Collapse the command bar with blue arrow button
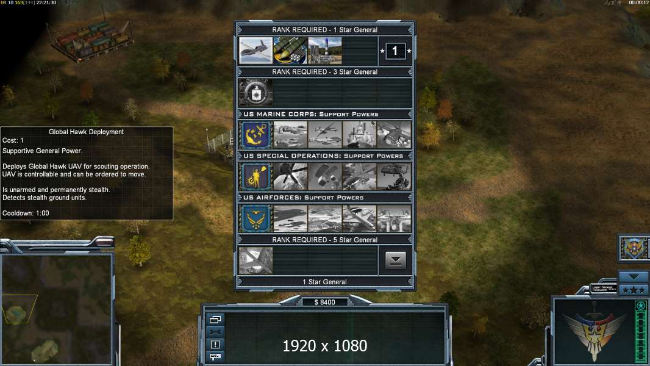Image resolution: width=650 pixels, height=366 pixels. pos(633,276)
